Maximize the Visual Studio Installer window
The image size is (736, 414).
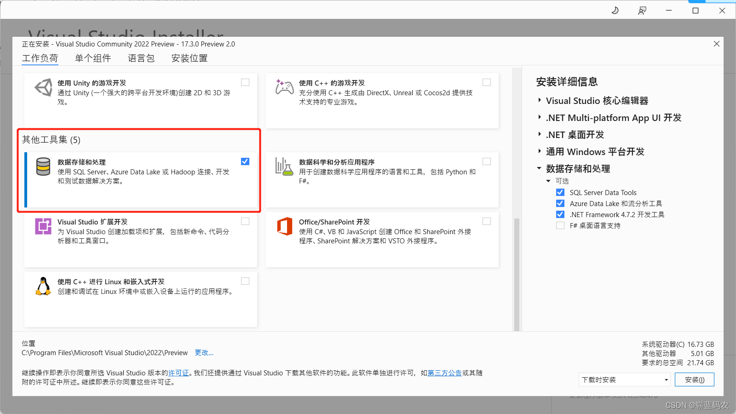(696, 10)
